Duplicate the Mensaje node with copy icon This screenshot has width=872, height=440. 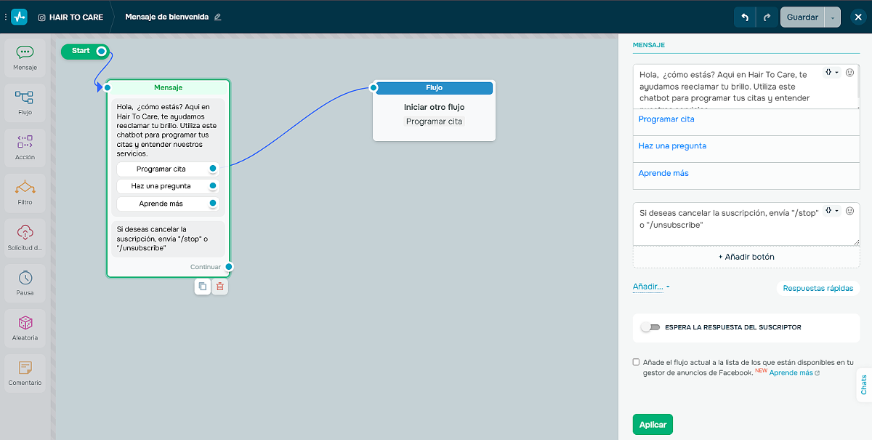pos(203,287)
